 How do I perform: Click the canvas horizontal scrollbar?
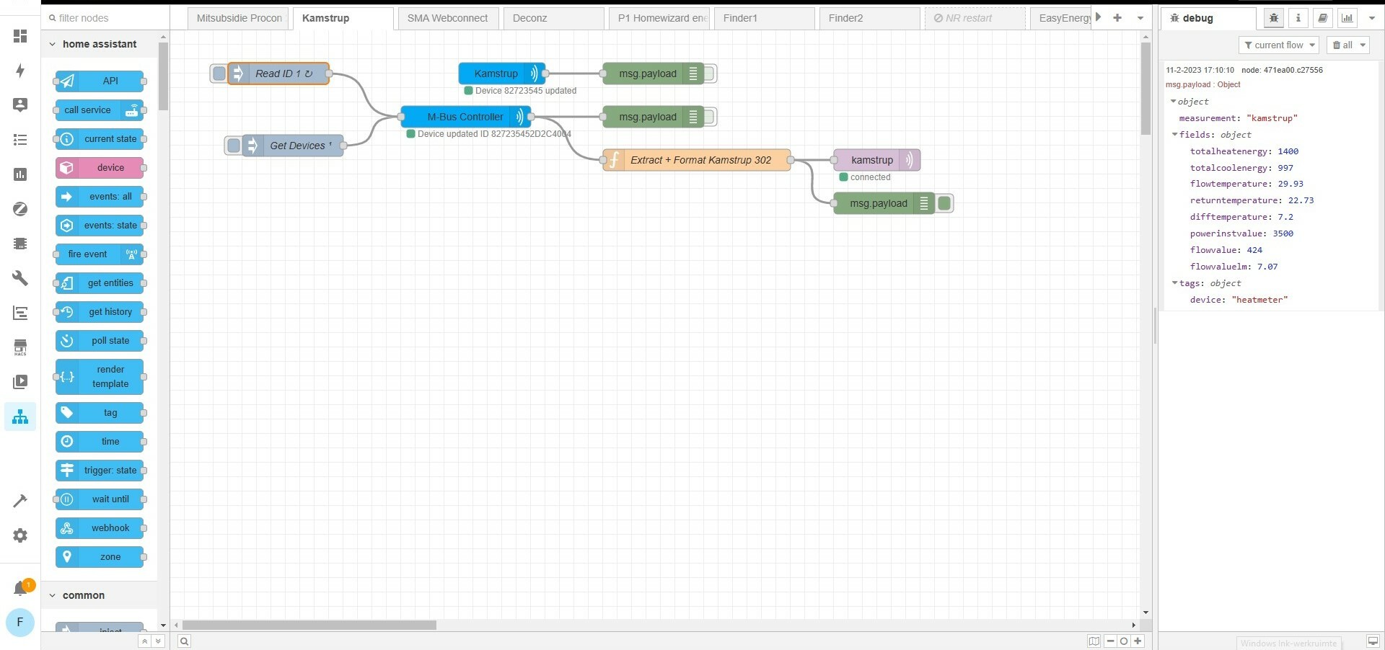pos(309,625)
